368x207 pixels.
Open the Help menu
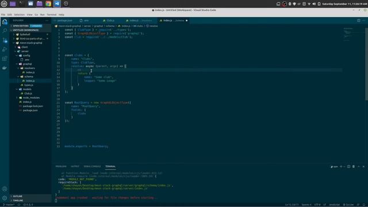[62, 14]
